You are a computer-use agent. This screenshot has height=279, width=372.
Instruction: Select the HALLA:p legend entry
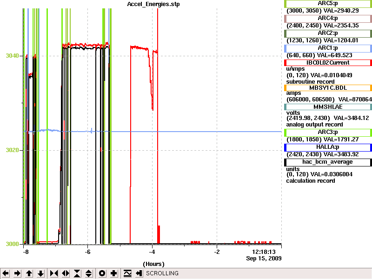(328, 147)
